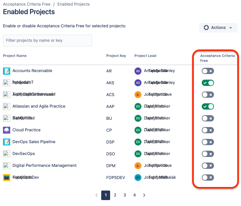Enable Acceptance Criteria for Accounts Receivable
This screenshot has height=206, width=241.
pyautogui.click(x=208, y=71)
